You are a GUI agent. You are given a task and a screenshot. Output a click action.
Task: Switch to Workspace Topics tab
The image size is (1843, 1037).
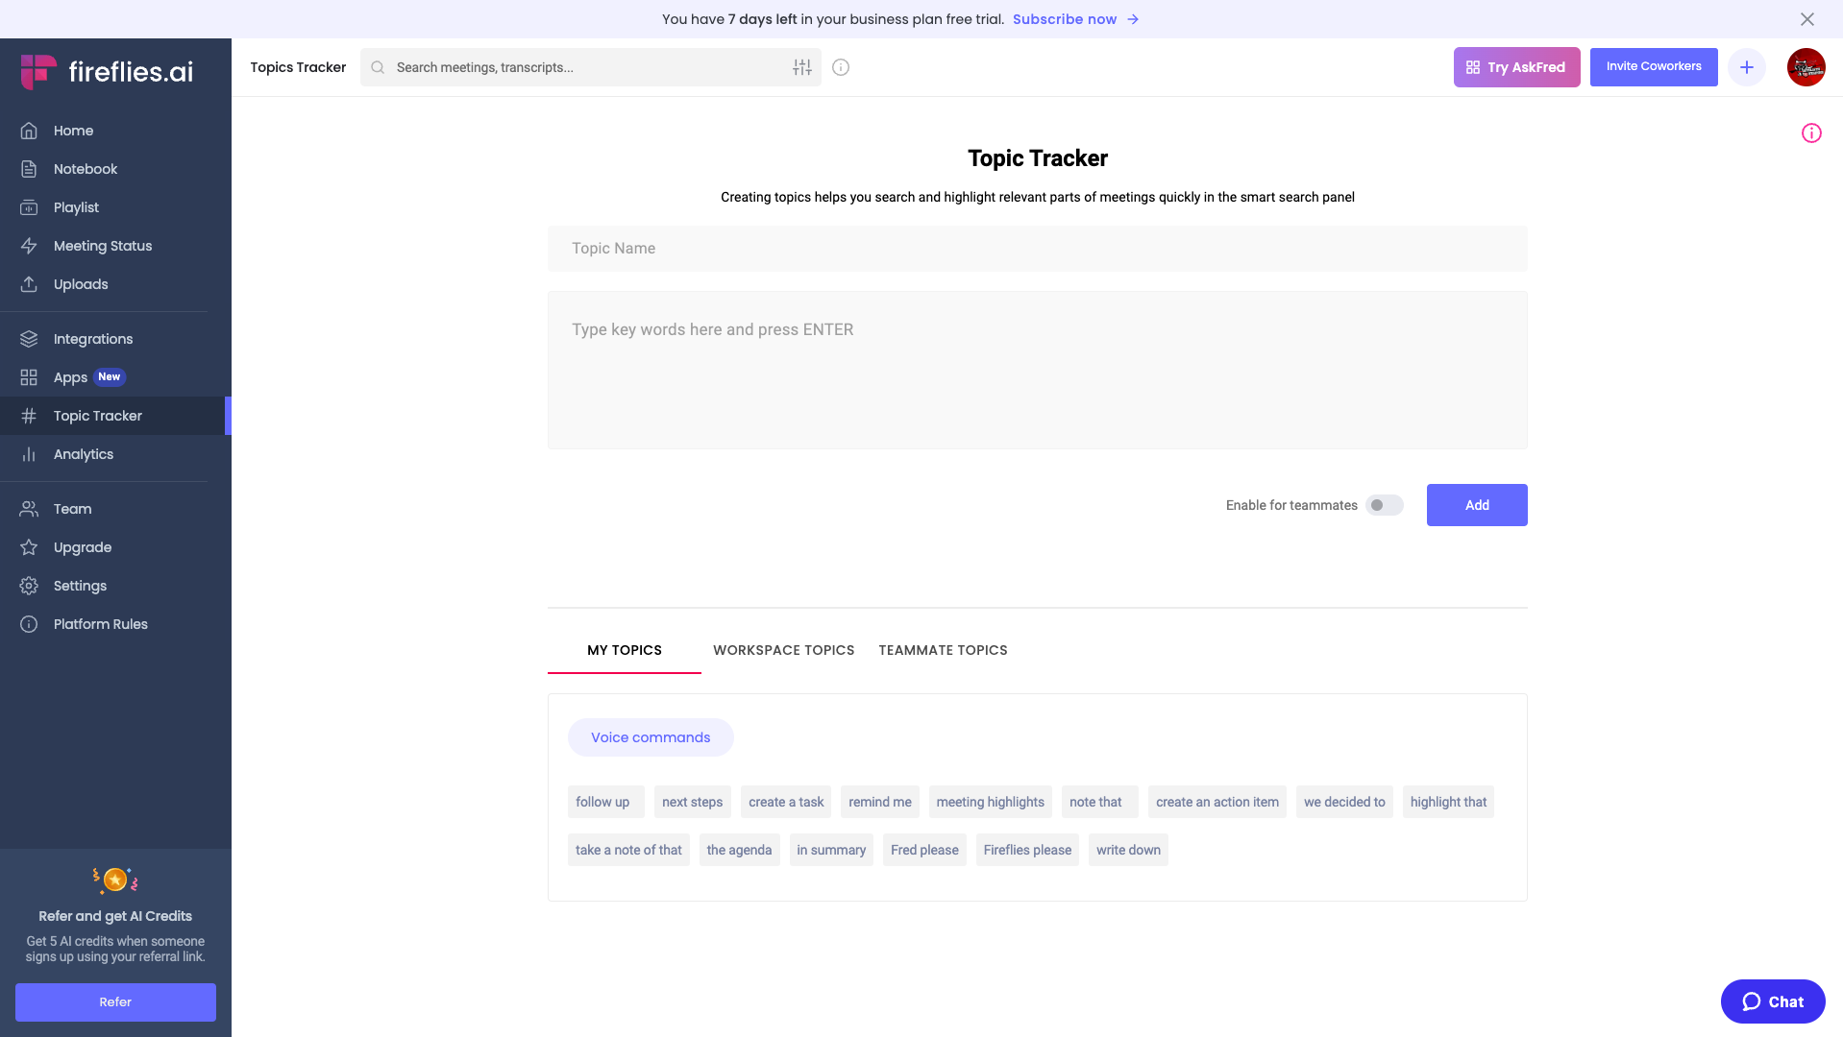coord(783,650)
